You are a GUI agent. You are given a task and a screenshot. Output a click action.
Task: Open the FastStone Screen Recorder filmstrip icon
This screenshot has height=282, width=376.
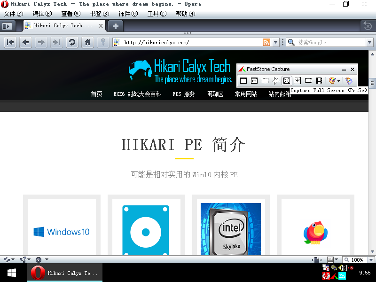tap(319, 80)
